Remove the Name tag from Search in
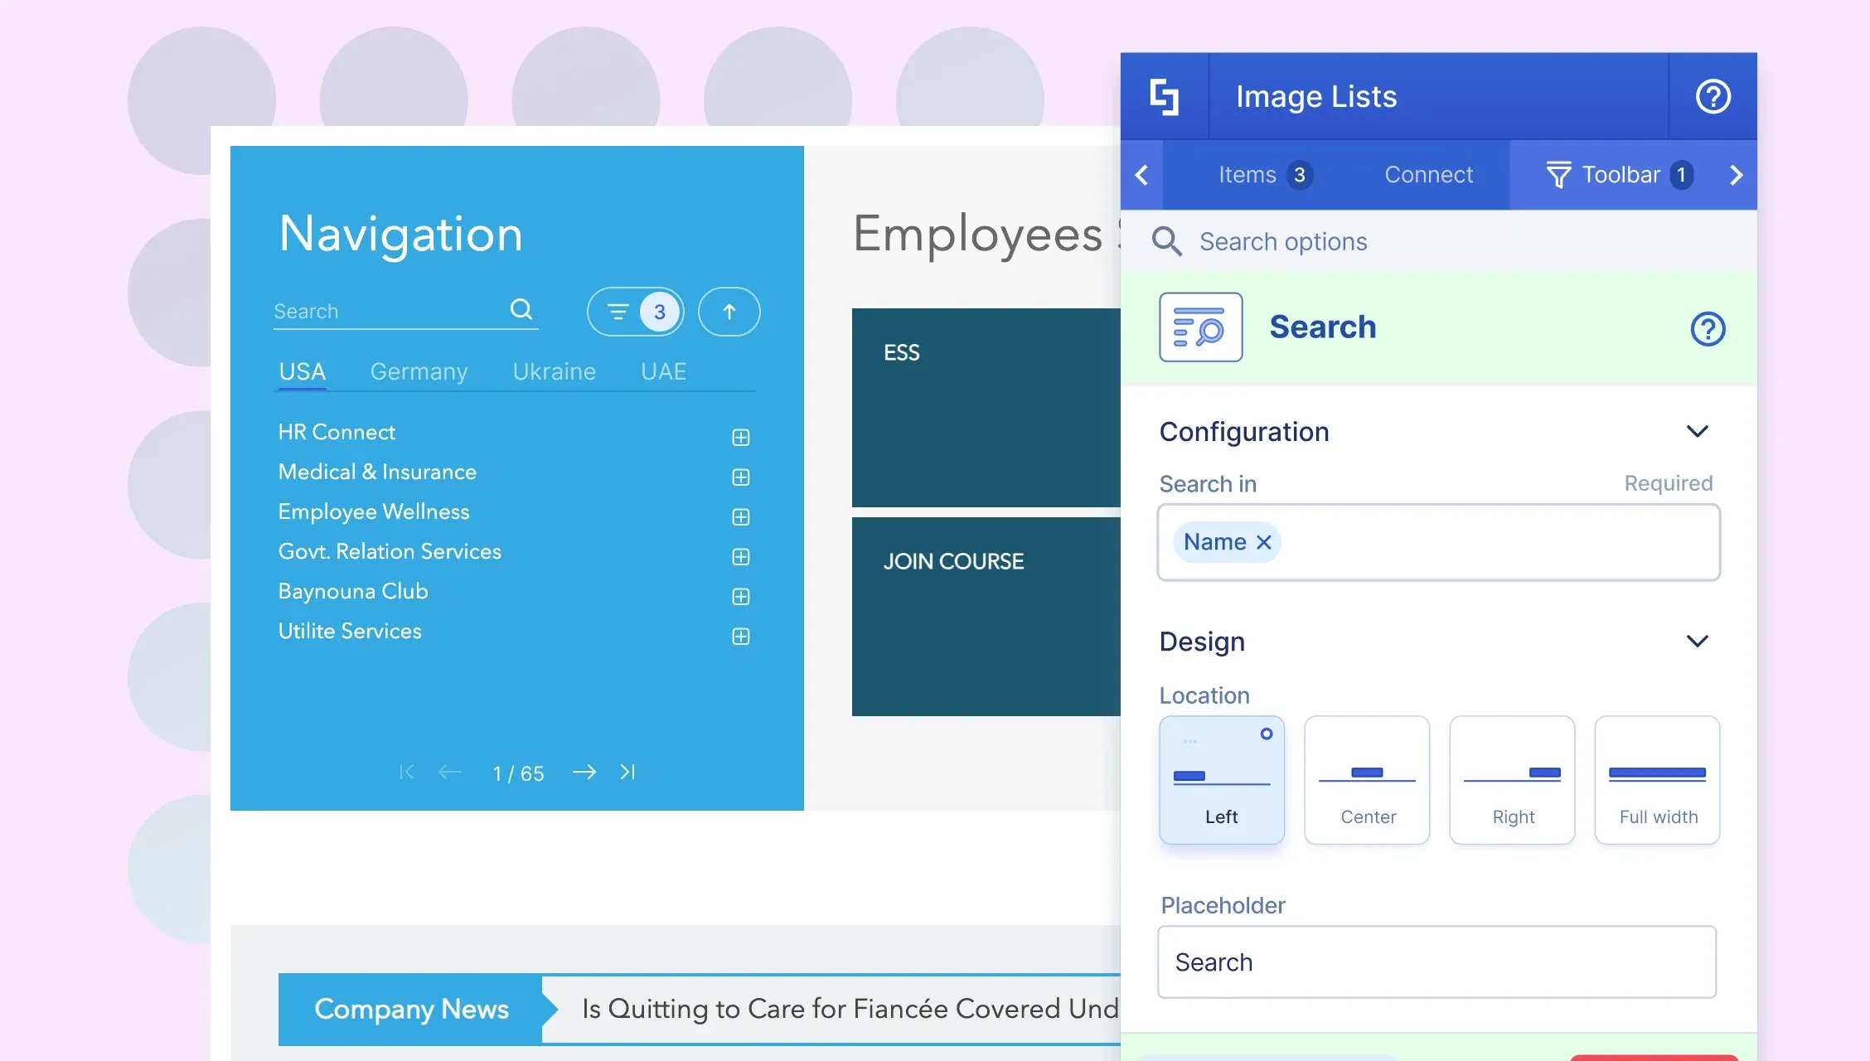The height and width of the screenshot is (1061, 1870). [1263, 542]
